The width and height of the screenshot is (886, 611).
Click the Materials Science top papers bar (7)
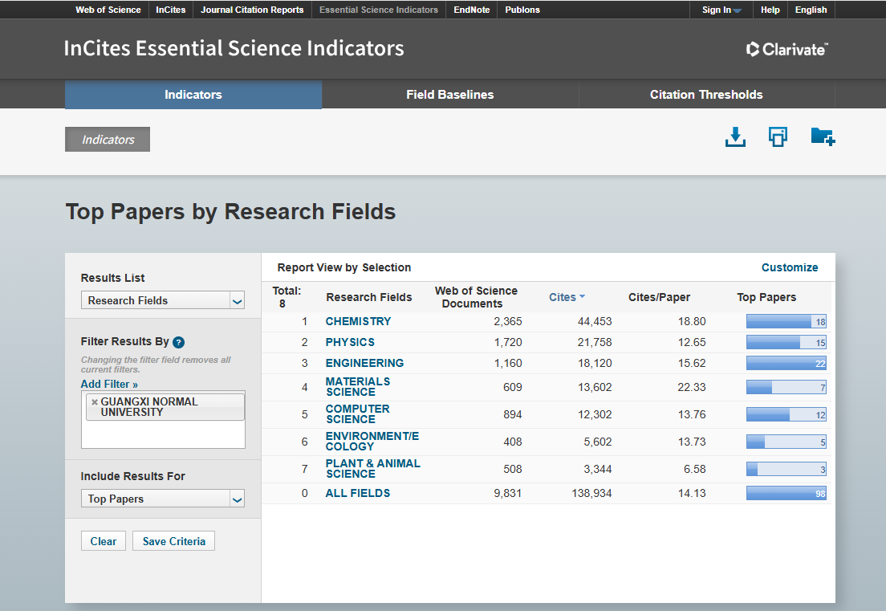786,387
